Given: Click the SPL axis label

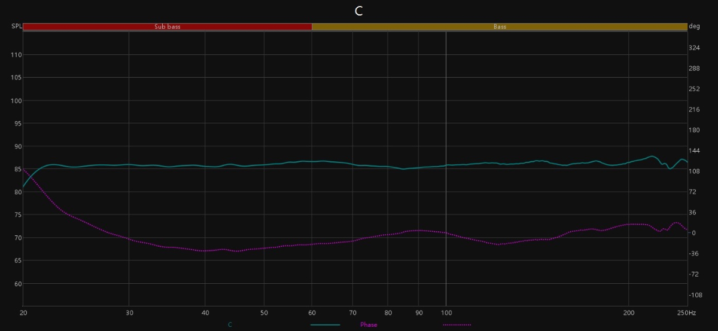Looking at the screenshot, I should 16,26.
